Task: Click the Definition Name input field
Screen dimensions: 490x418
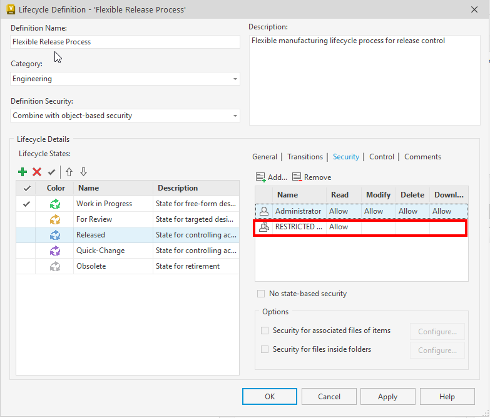Action: point(125,42)
